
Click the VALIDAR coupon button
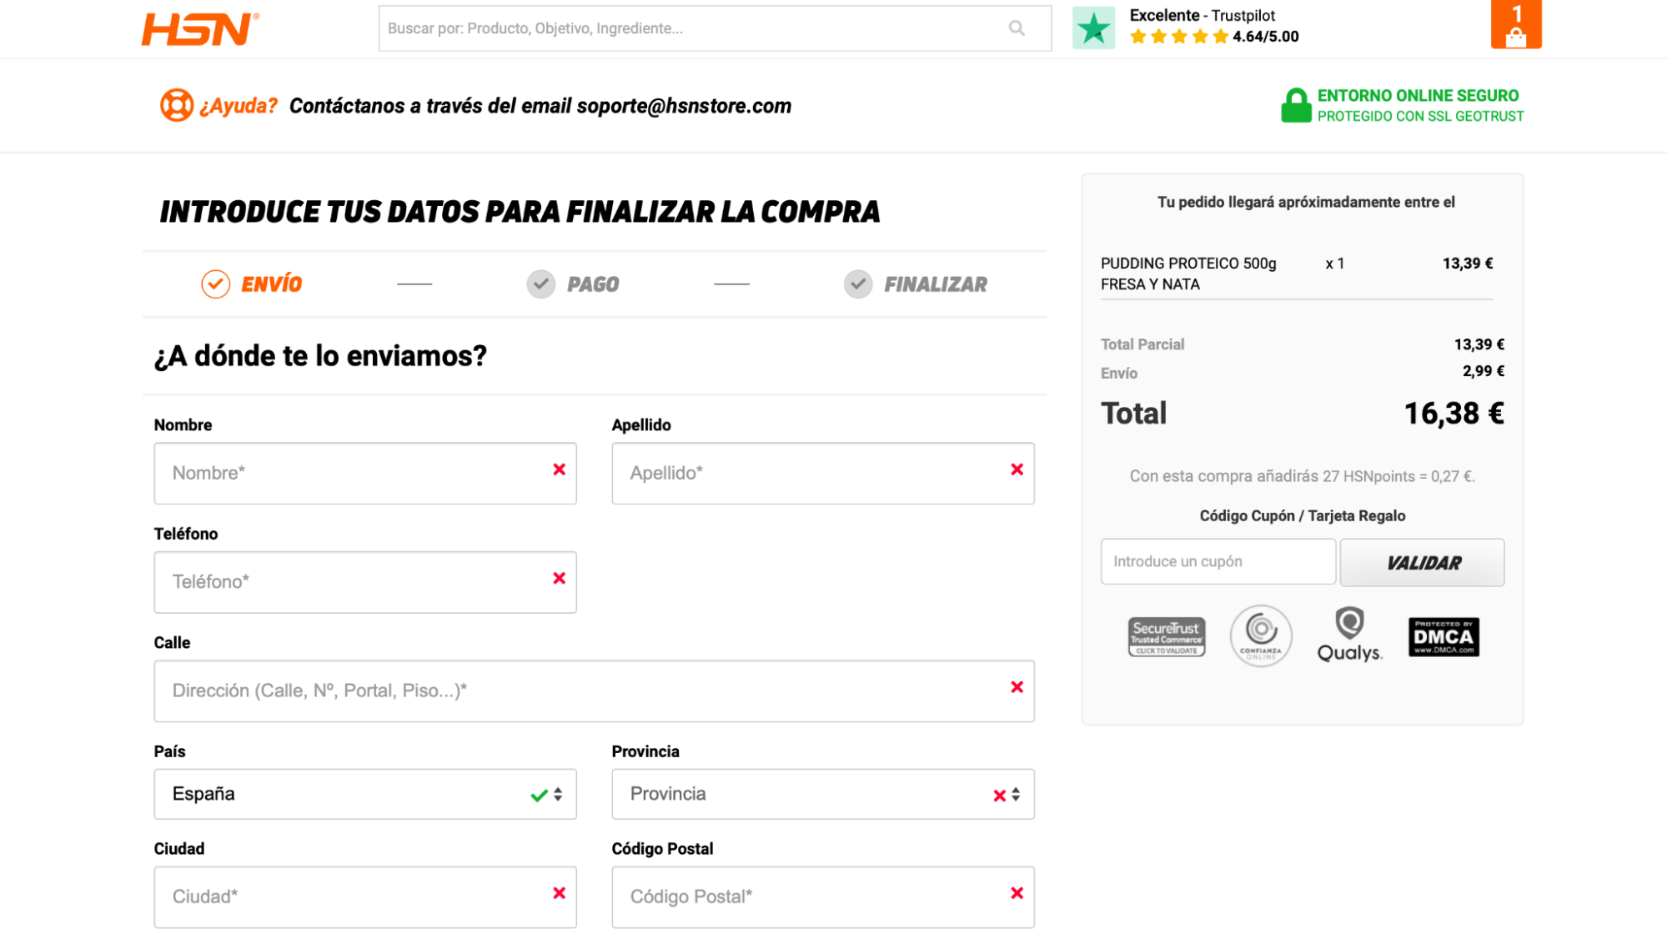tap(1422, 563)
